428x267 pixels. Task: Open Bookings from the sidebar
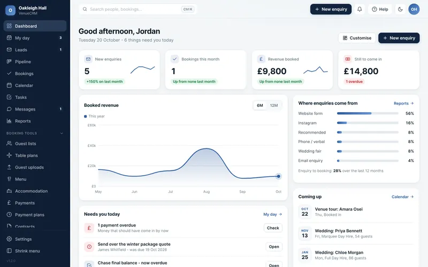pos(35,74)
